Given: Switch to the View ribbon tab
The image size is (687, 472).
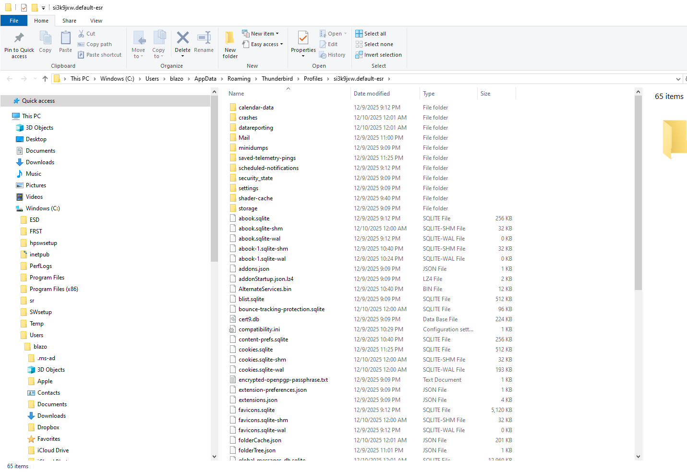Looking at the screenshot, I should pos(96,21).
